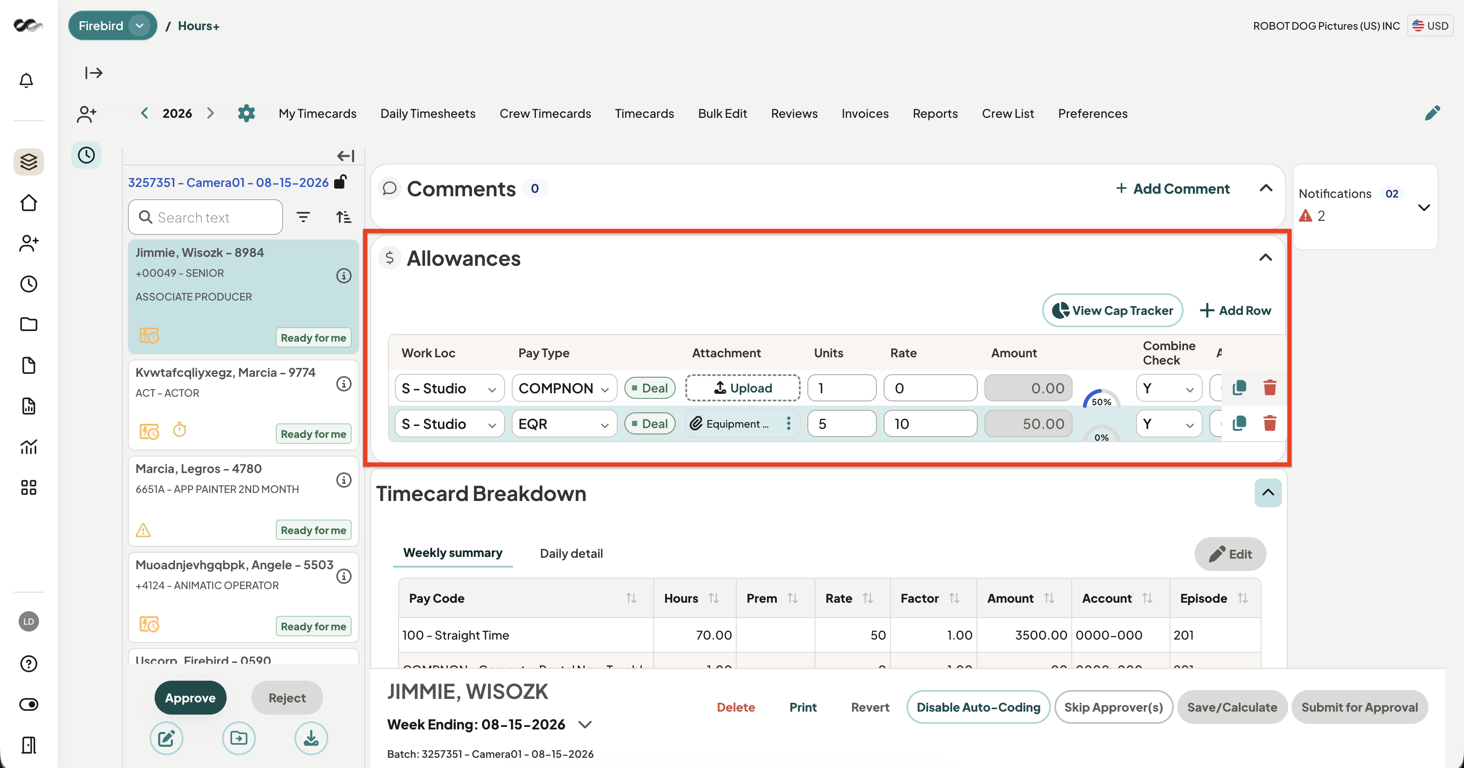Click the Search text field
1464x768 pixels.
click(205, 217)
